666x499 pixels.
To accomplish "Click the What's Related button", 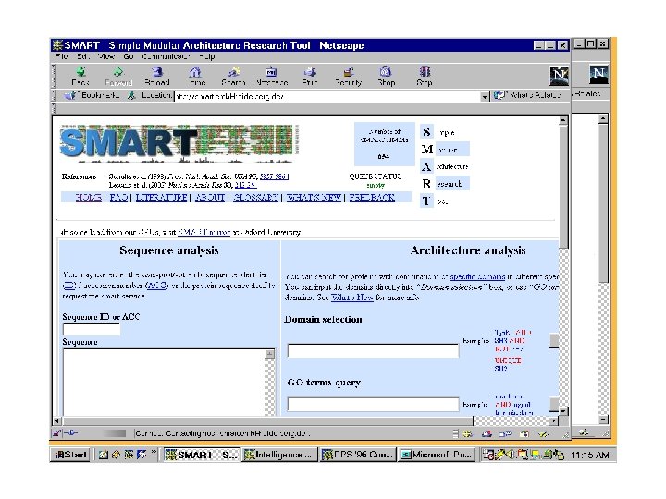I will pyautogui.click(x=527, y=95).
